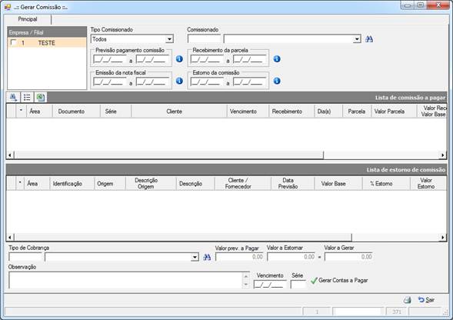Click the Vencimento column header in commission list
The height and width of the screenshot is (320, 453).
coord(248,112)
